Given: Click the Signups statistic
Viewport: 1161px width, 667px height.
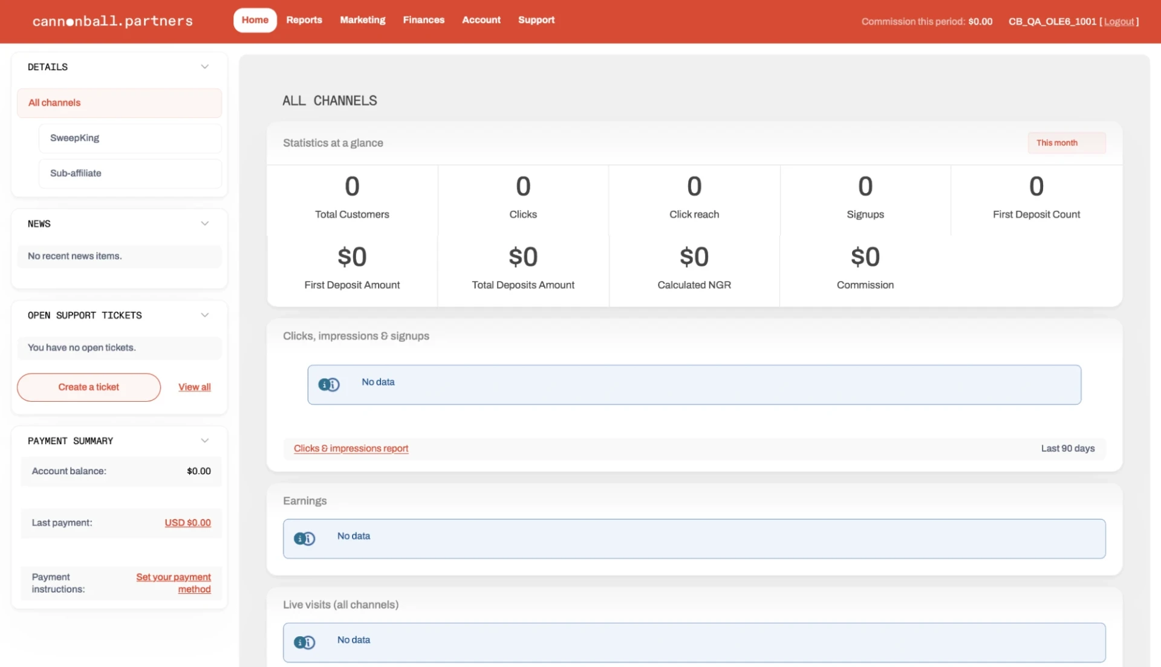Looking at the screenshot, I should point(865,199).
